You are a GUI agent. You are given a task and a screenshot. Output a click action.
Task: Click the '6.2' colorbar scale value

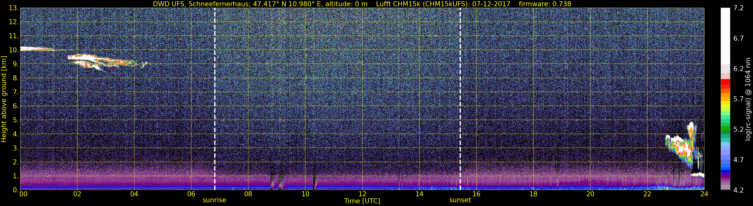739,69
